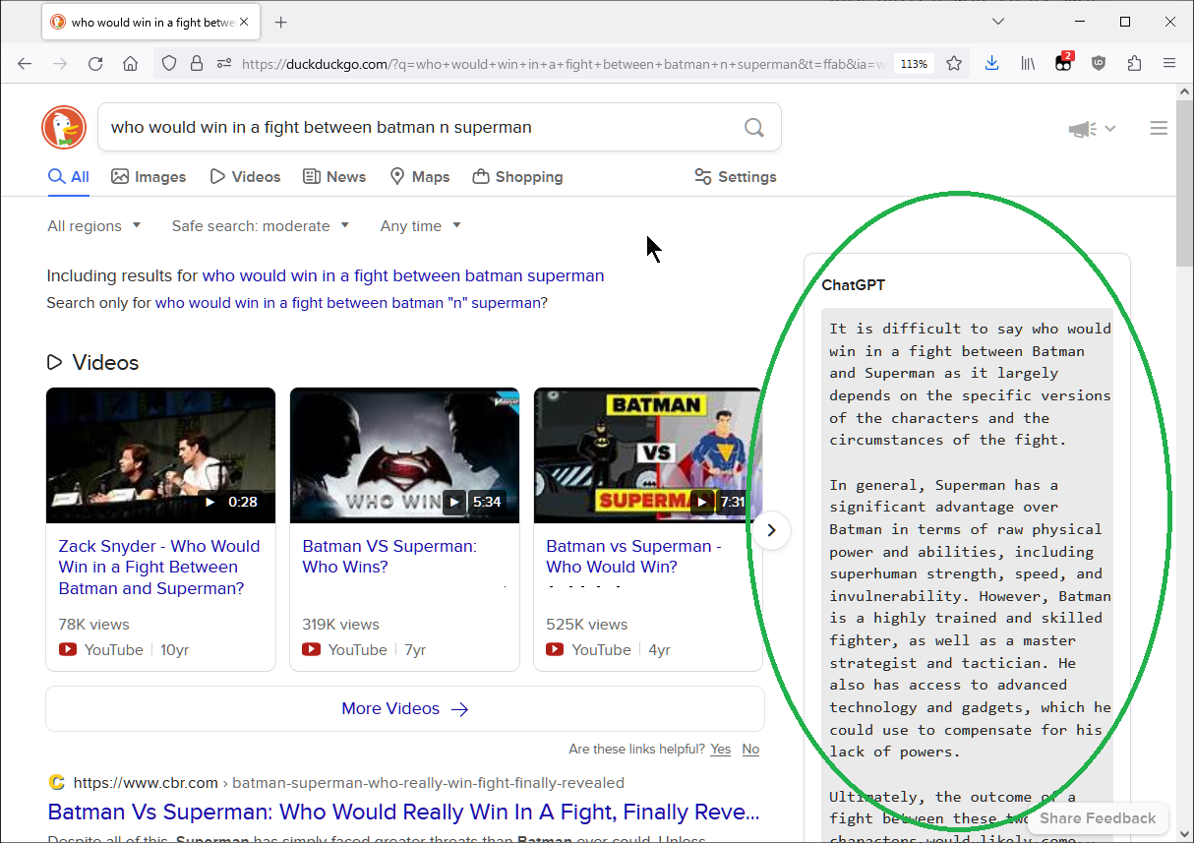1194x843 pixels.
Task: Expand the Safe search: moderate dropdown
Action: pyautogui.click(x=261, y=226)
